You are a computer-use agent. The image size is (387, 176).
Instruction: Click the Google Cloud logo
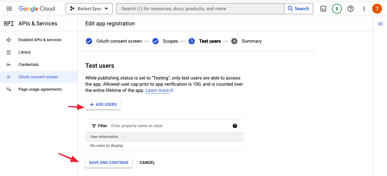(37, 9)
